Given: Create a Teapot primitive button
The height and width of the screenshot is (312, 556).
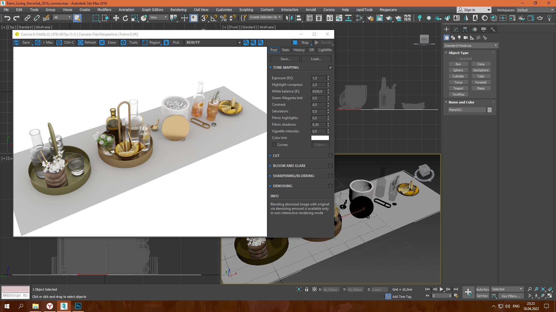Looking at the screenshot, I should point(458,88).
